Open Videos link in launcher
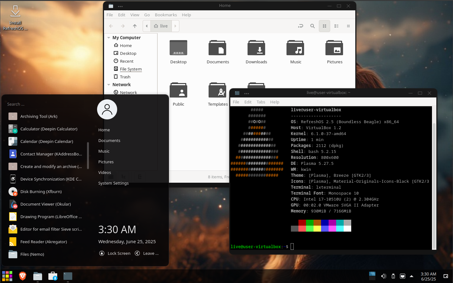Image resolution: width=453 pixels, height=283 pixels. coord(105,172)
